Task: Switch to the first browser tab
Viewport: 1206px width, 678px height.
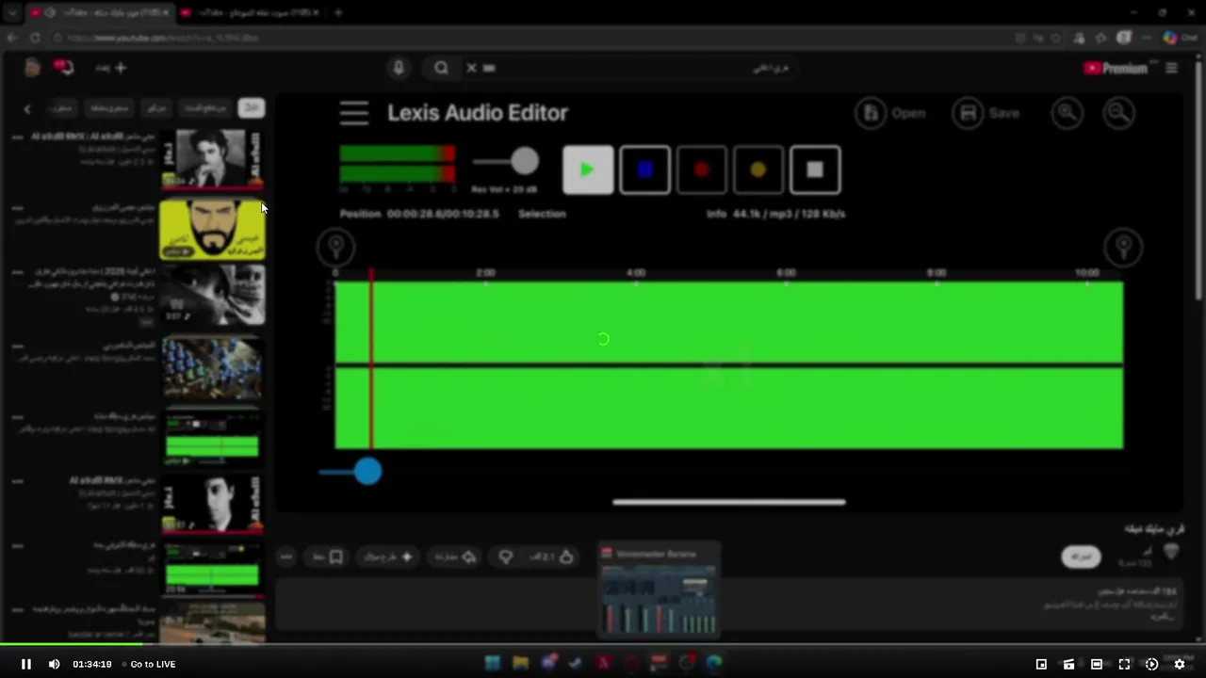Action: 99,12
